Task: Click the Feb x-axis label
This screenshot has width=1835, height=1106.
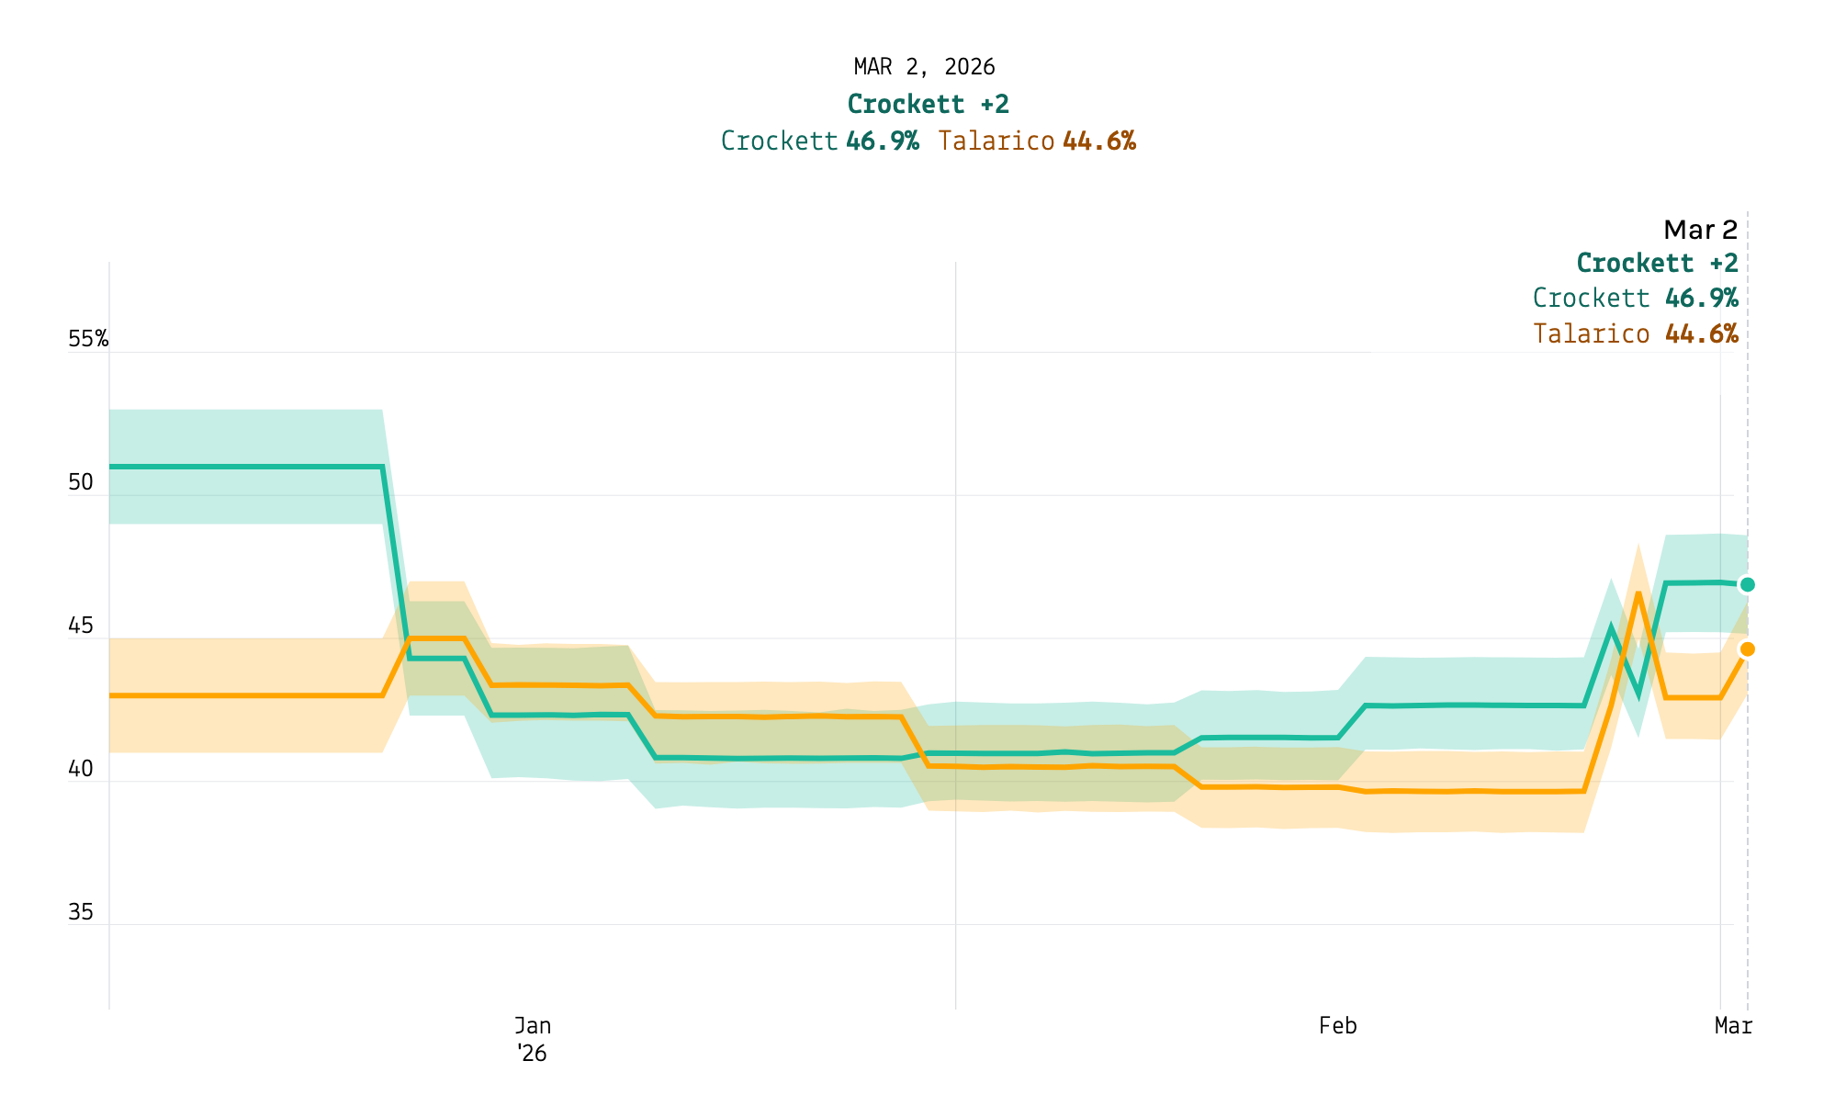Action: pos(1337,1026)
